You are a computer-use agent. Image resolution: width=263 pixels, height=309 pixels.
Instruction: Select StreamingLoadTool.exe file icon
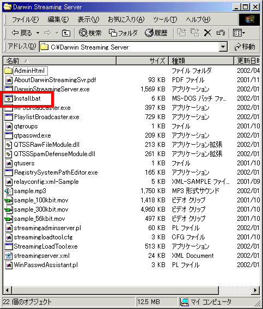point(8,246)
